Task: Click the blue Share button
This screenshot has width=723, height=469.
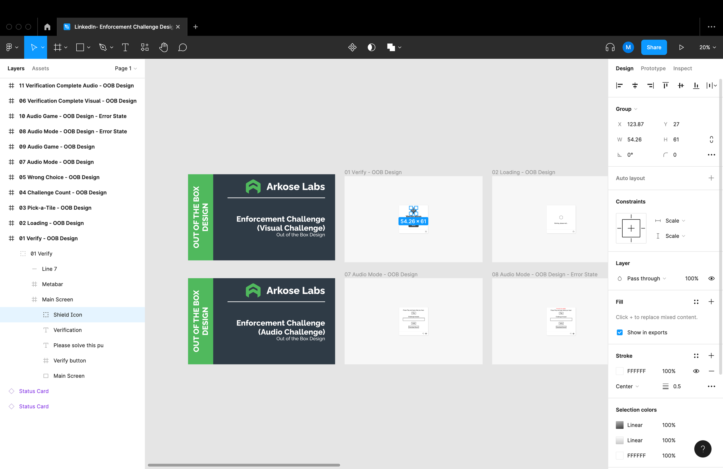Action: pyautogui.click(x=654, y=47)
